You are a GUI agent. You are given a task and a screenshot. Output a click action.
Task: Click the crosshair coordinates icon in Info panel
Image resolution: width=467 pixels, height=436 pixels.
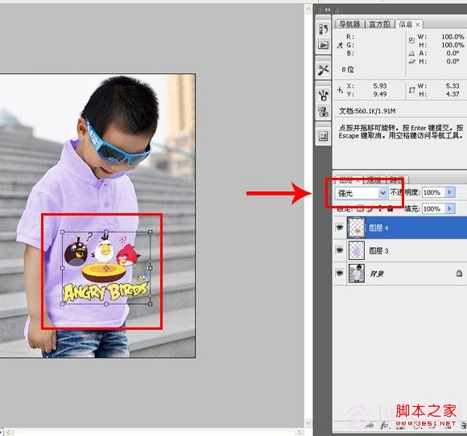point(340,89)
